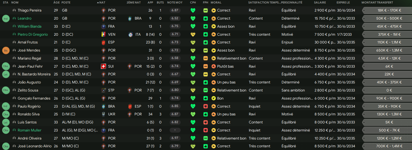Screen dimensions: 412x150
Task: Click Leandro's Brazil second nationality flag
Action: [130, 19]
